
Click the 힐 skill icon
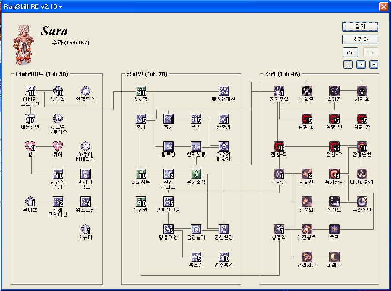point(30,146)
